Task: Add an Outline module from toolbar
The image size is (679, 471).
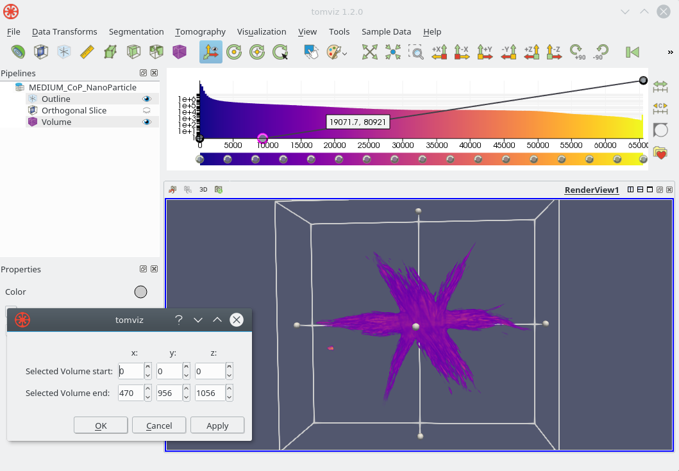Action: click(64, 52)
